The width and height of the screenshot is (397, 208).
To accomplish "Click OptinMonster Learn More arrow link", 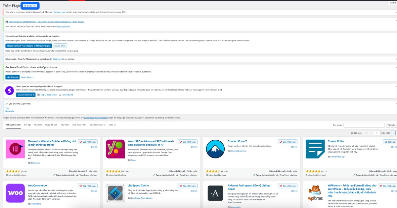I will click(27, 77).
